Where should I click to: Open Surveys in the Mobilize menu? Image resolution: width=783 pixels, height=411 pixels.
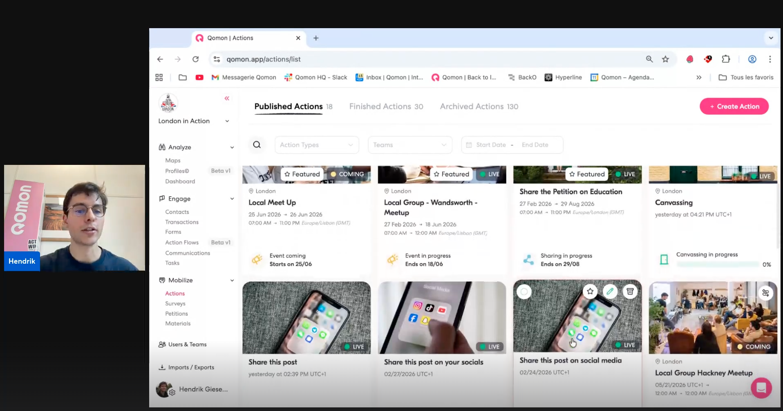point(175,304)
